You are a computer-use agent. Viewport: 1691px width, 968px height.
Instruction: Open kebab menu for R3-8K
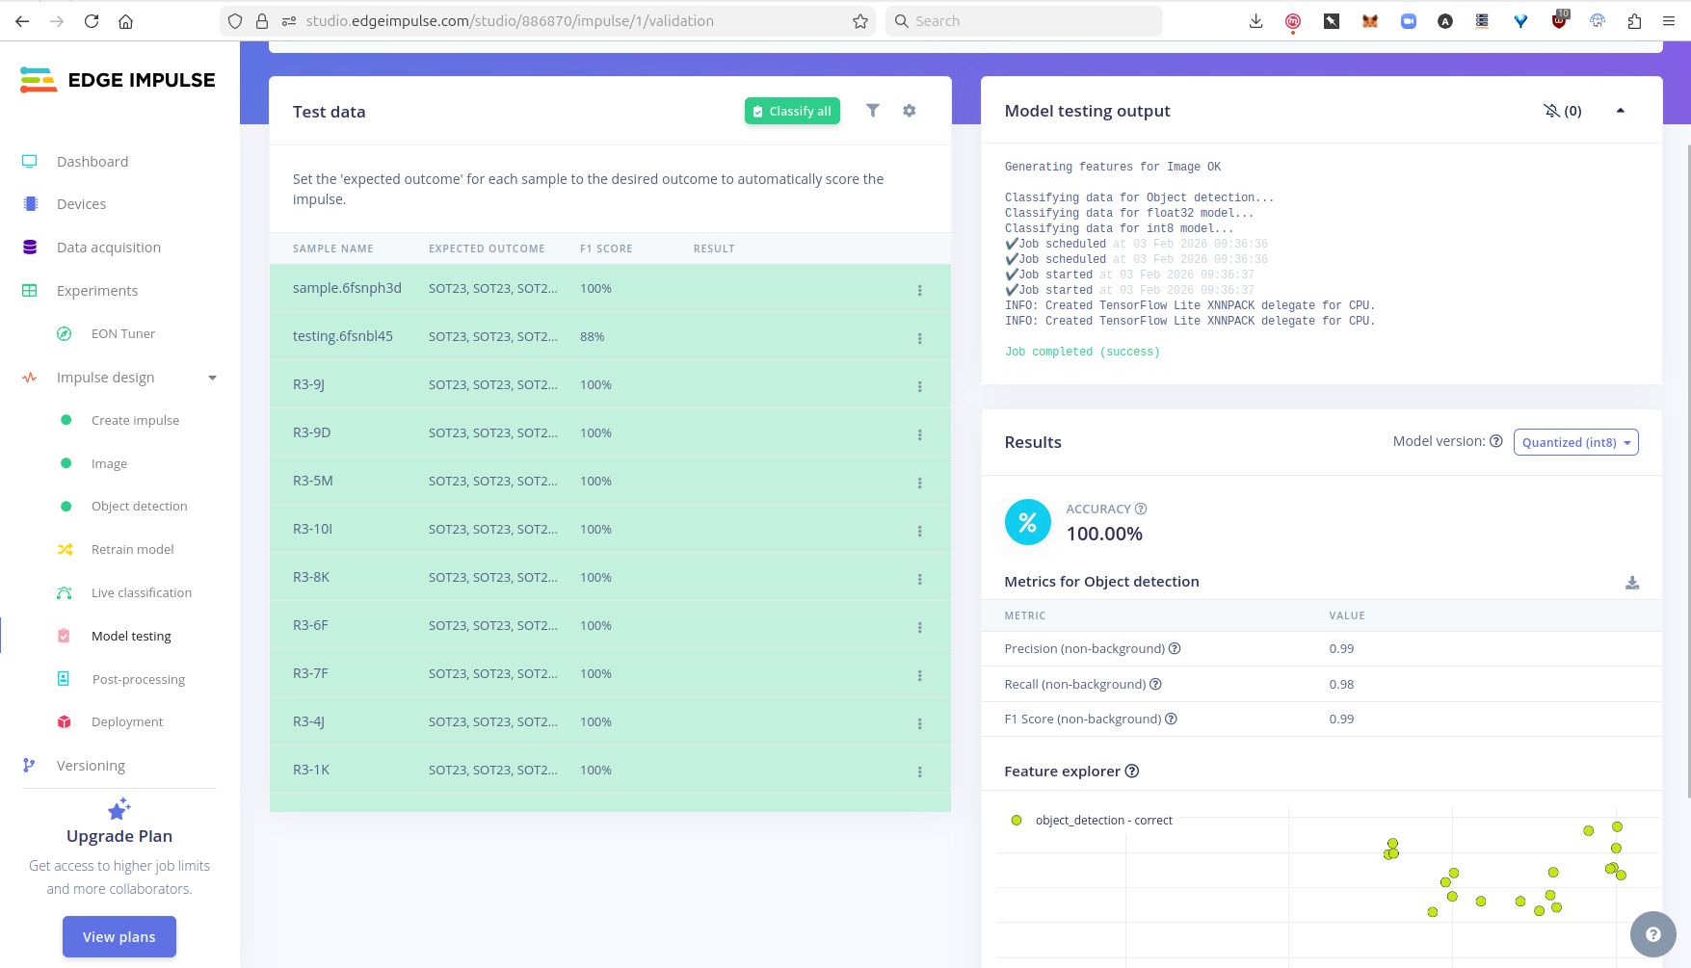(920, 579)
